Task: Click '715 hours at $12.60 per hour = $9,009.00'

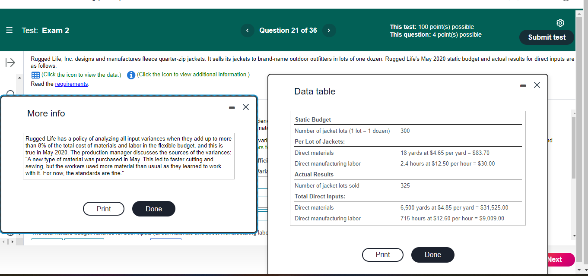Action: [452, 218]
